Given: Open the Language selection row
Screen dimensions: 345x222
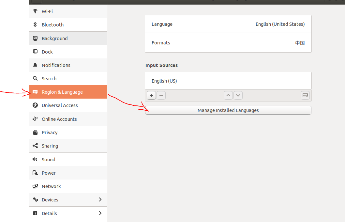Looking at the screenshot, I should 228,24.
